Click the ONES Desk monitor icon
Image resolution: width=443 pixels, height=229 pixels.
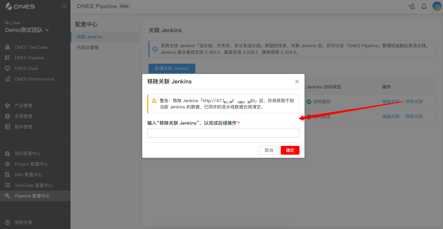[7, 68]
